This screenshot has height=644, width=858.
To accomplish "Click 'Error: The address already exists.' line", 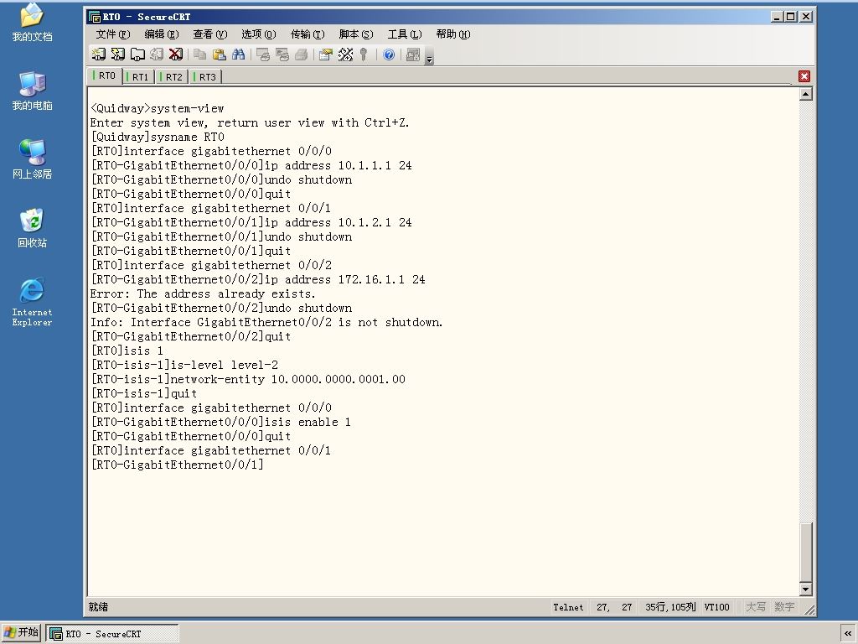I will click(x=203, y=293).
